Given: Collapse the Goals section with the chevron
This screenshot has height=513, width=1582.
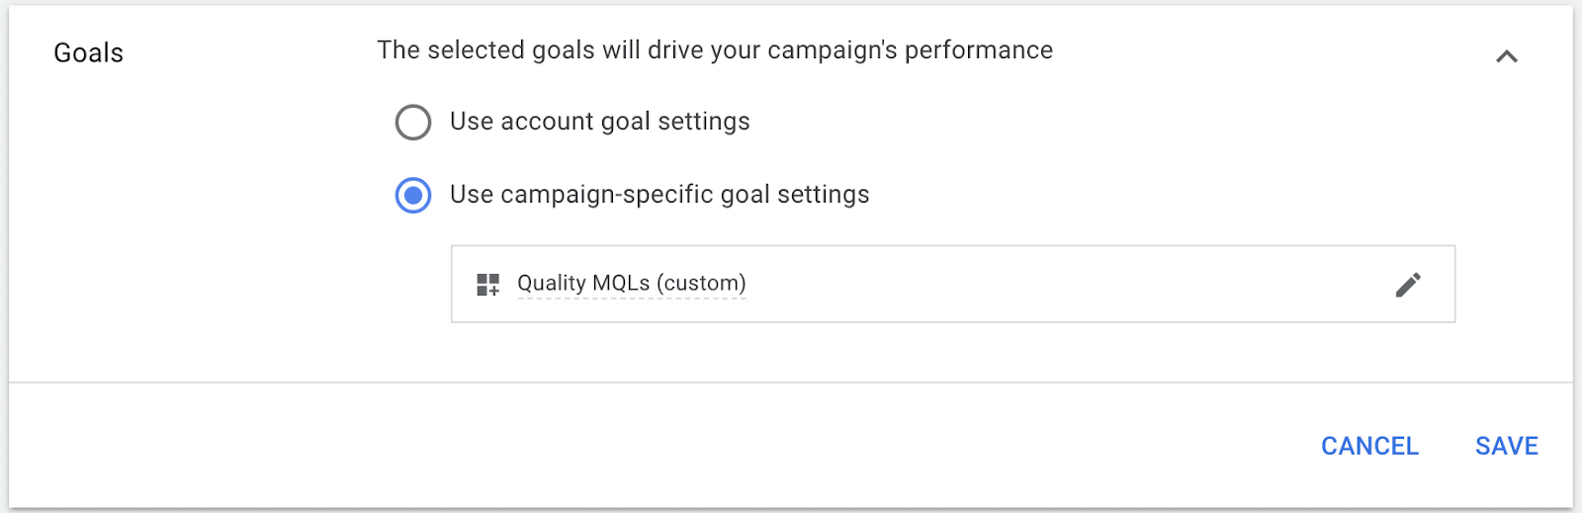Looking at the screenshot, I should pyautogui.click(x=1506, y=56).
